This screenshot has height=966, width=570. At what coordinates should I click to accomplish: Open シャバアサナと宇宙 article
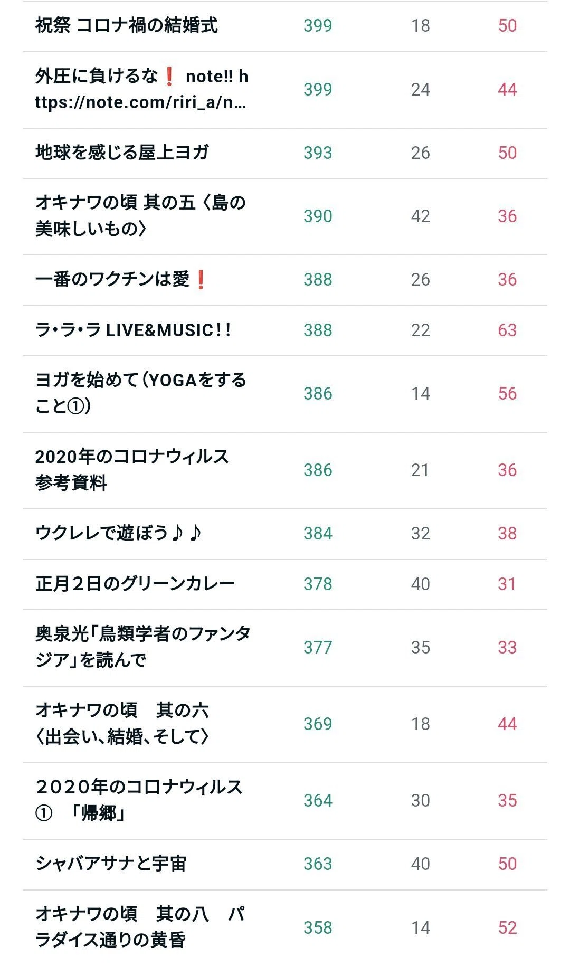[111, 864]
